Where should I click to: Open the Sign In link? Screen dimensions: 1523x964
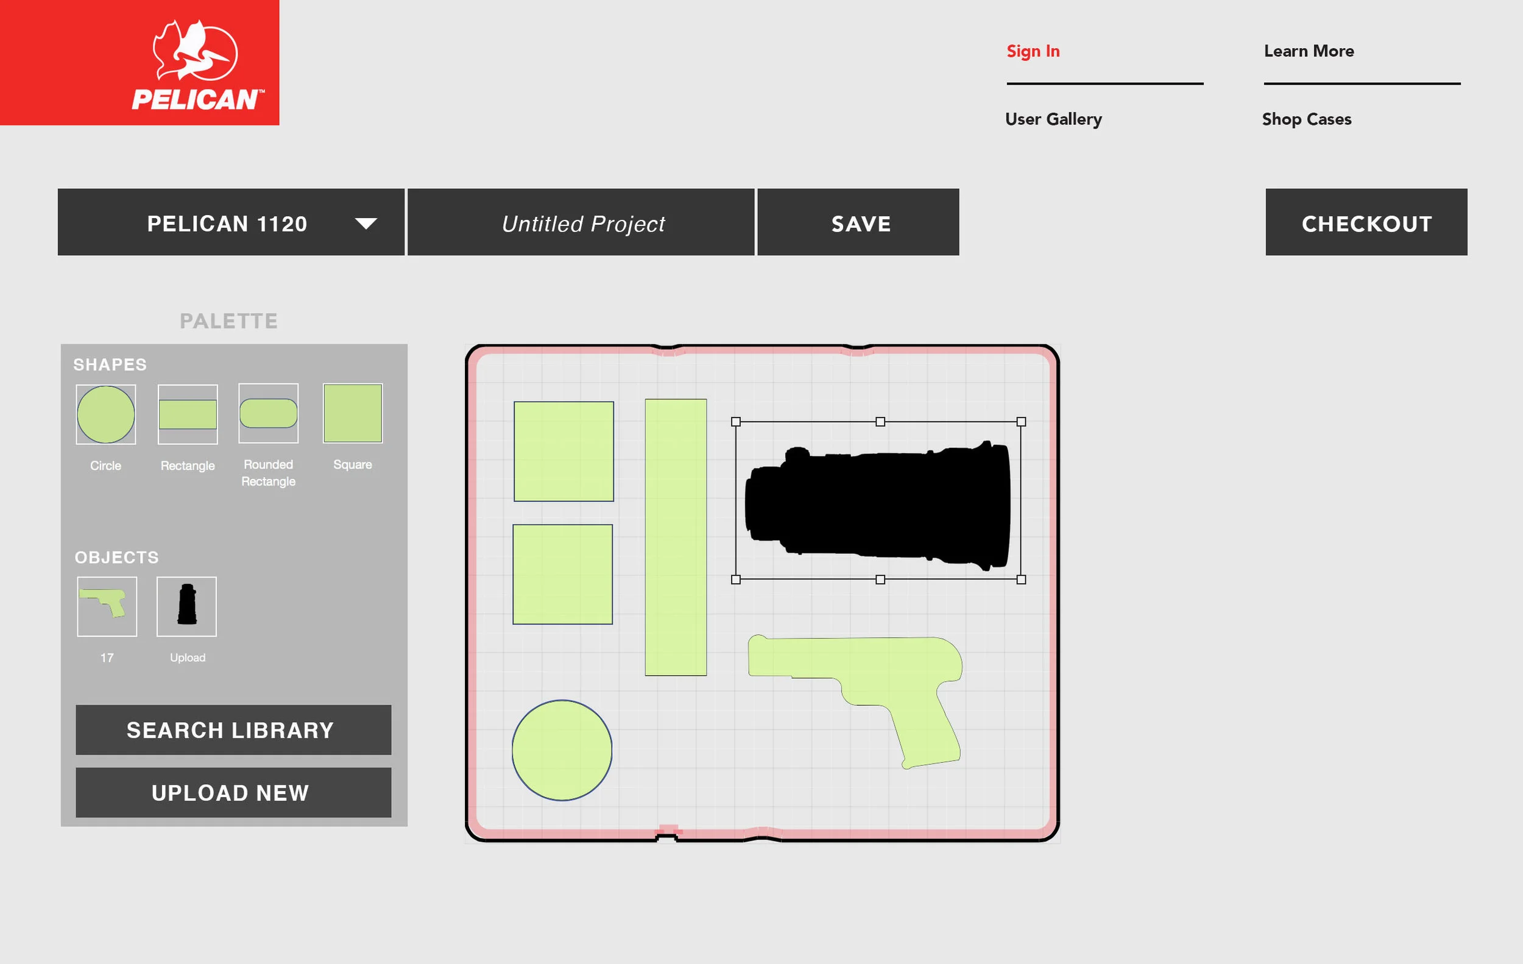1033,51
